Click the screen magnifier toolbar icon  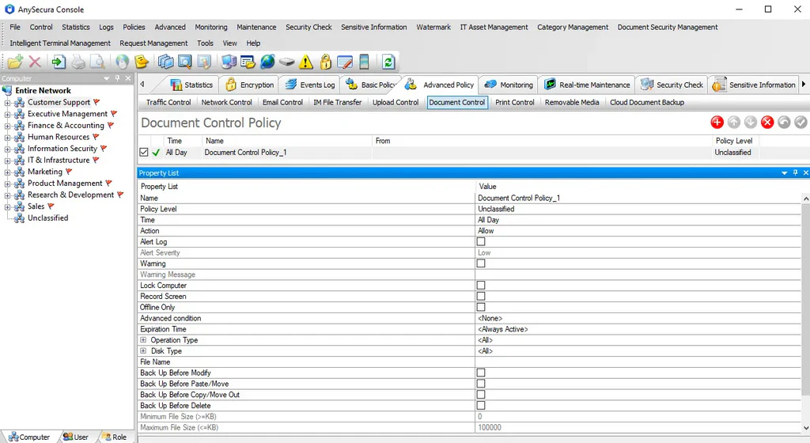184,62
